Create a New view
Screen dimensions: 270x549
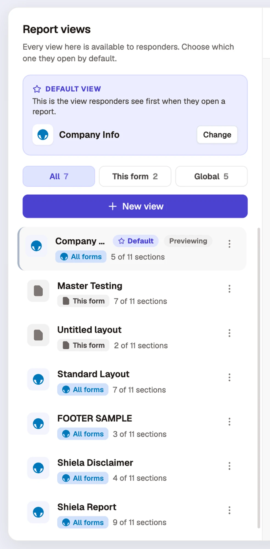(x=135, y=206)
